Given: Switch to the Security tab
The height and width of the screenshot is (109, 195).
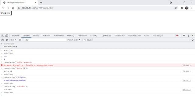Looking at the screenshot, I should pos(94,36).
